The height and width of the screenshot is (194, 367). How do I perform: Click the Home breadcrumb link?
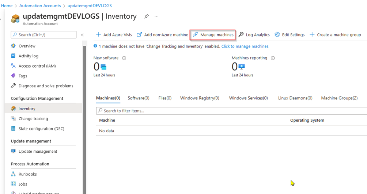click(7, 5)
